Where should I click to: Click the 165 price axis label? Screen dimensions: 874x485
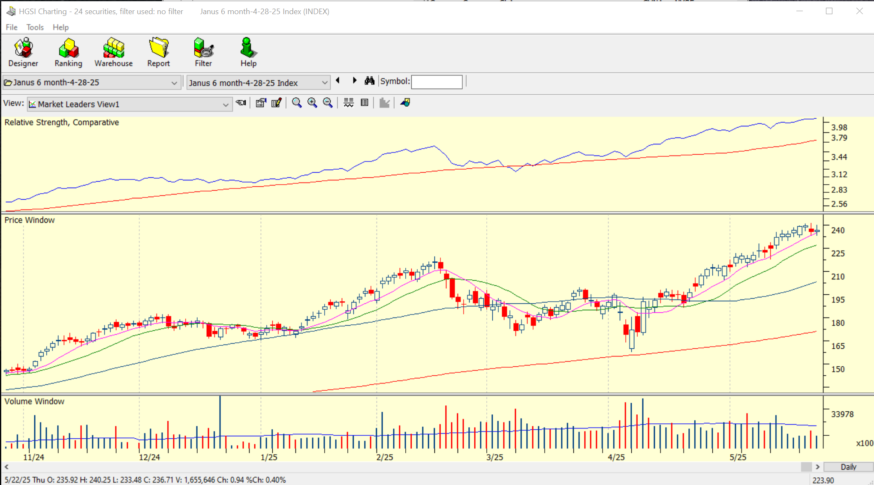point(838,346)
